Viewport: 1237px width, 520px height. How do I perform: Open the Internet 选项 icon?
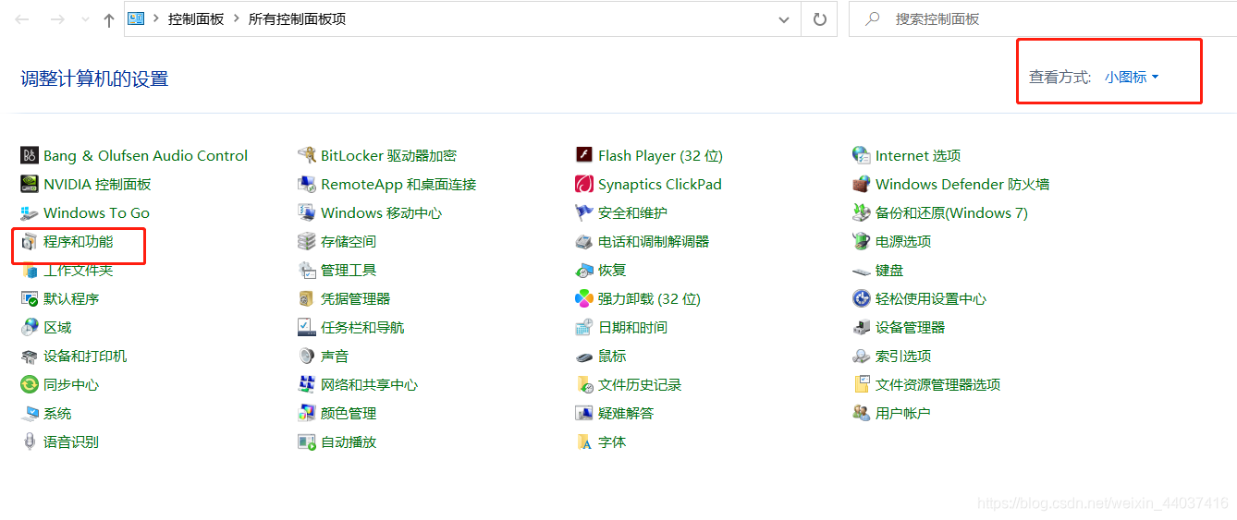point(862,155)
